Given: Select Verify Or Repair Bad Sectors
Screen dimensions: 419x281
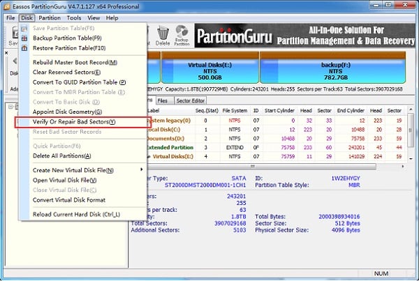Looking at the screenshot, I should (x=73, y=122).
